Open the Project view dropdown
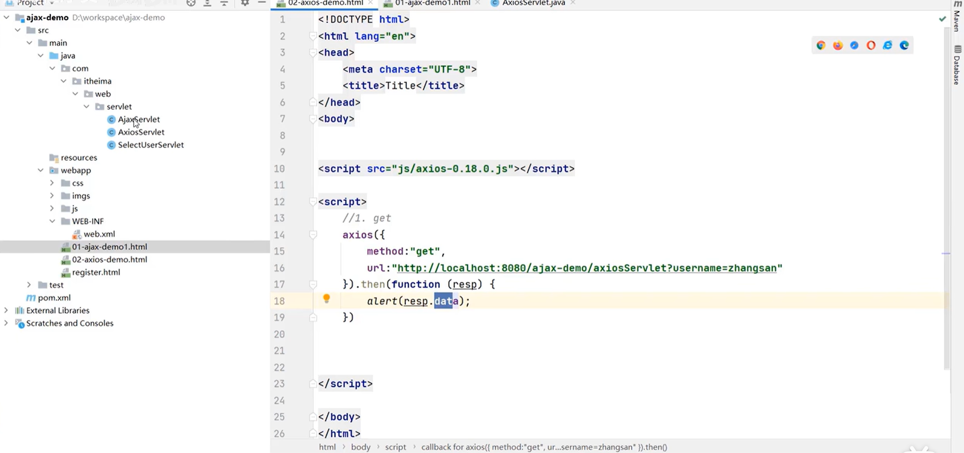Image resolution: width=964 pixels, height=453 pixels. click(52, 3)
